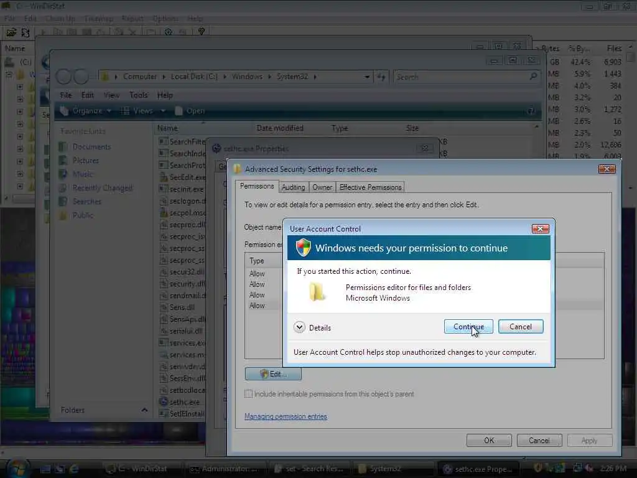
Task: Expand the Folders pane chevron
Action: [144, 410]
